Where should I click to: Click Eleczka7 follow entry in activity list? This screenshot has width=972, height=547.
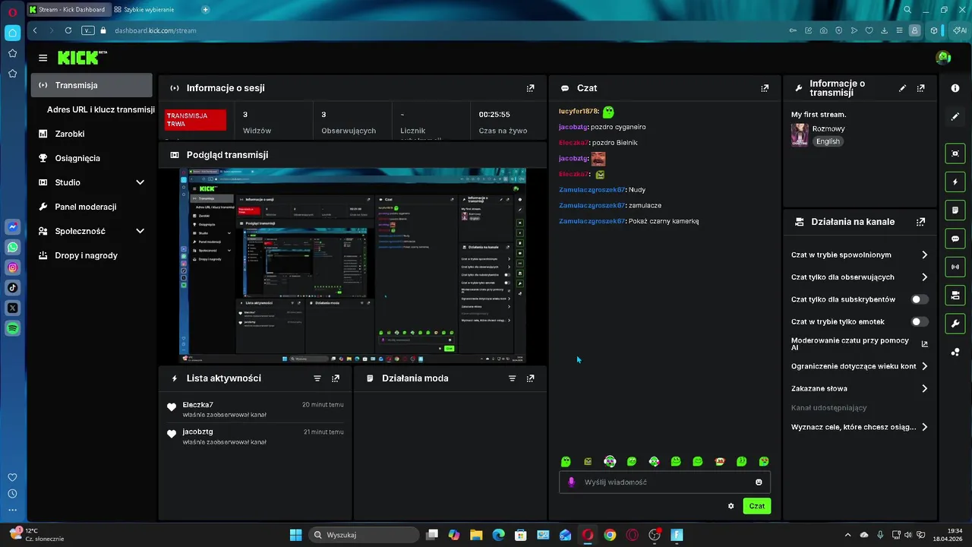[x=255, y=409]
